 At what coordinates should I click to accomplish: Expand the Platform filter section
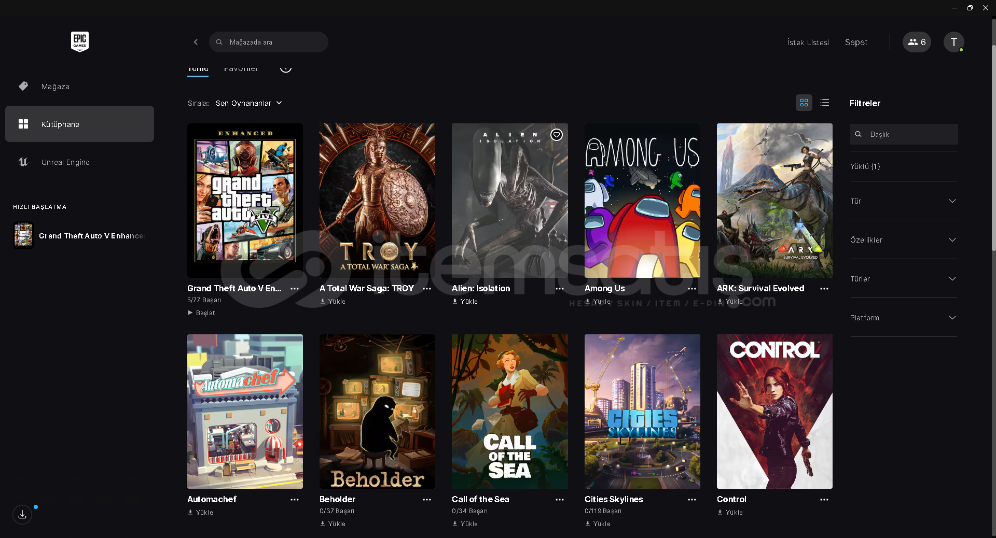tap(904, 318)
